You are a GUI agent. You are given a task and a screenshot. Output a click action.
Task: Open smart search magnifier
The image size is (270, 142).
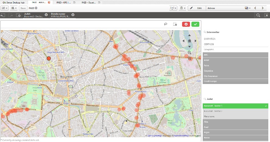(258, 15)
